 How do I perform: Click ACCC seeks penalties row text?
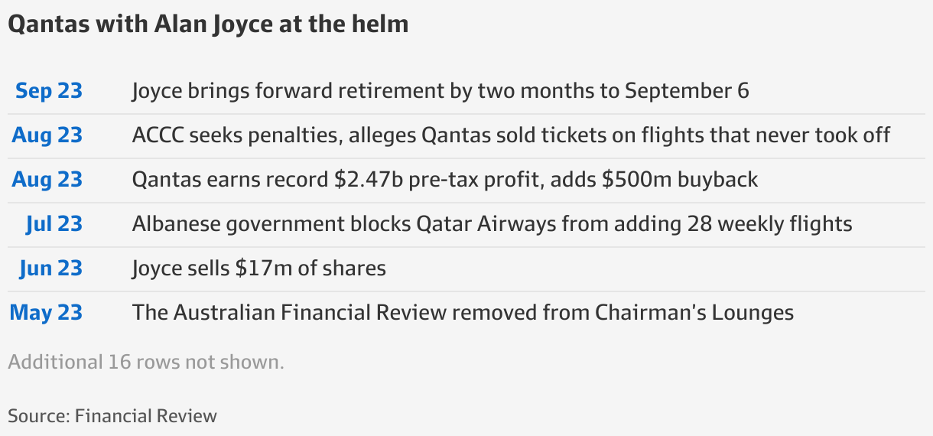coord(511,135)
